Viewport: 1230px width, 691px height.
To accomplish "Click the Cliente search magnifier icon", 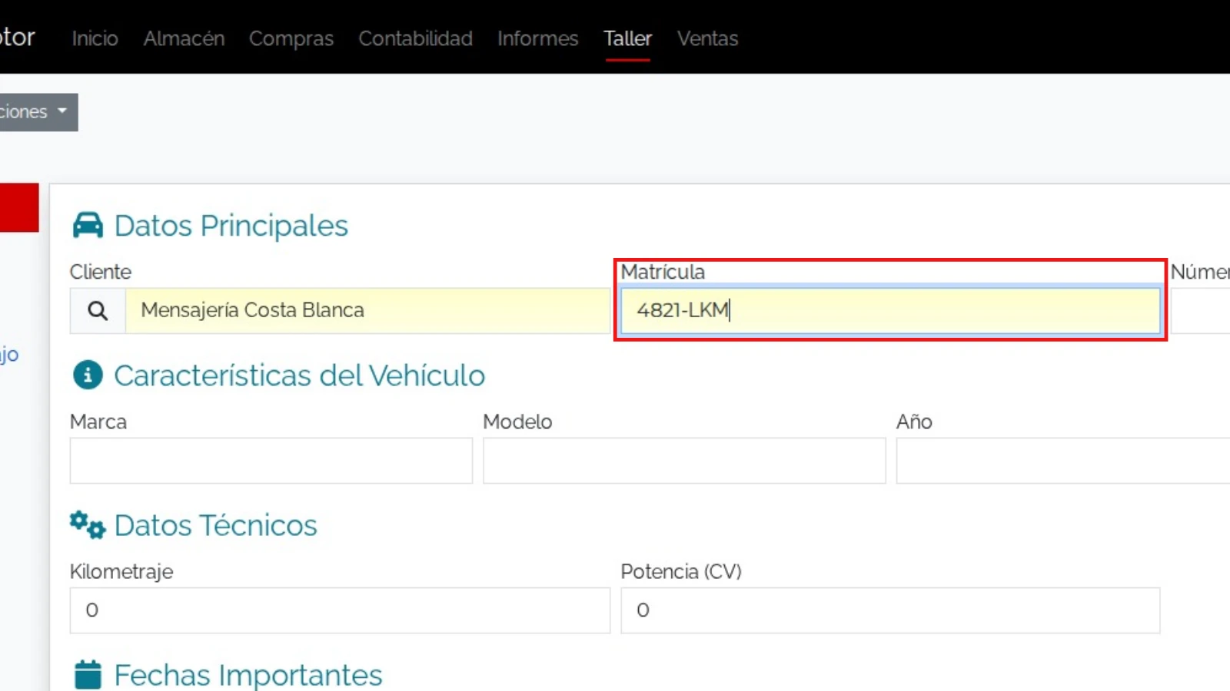I will click(98, 311).
